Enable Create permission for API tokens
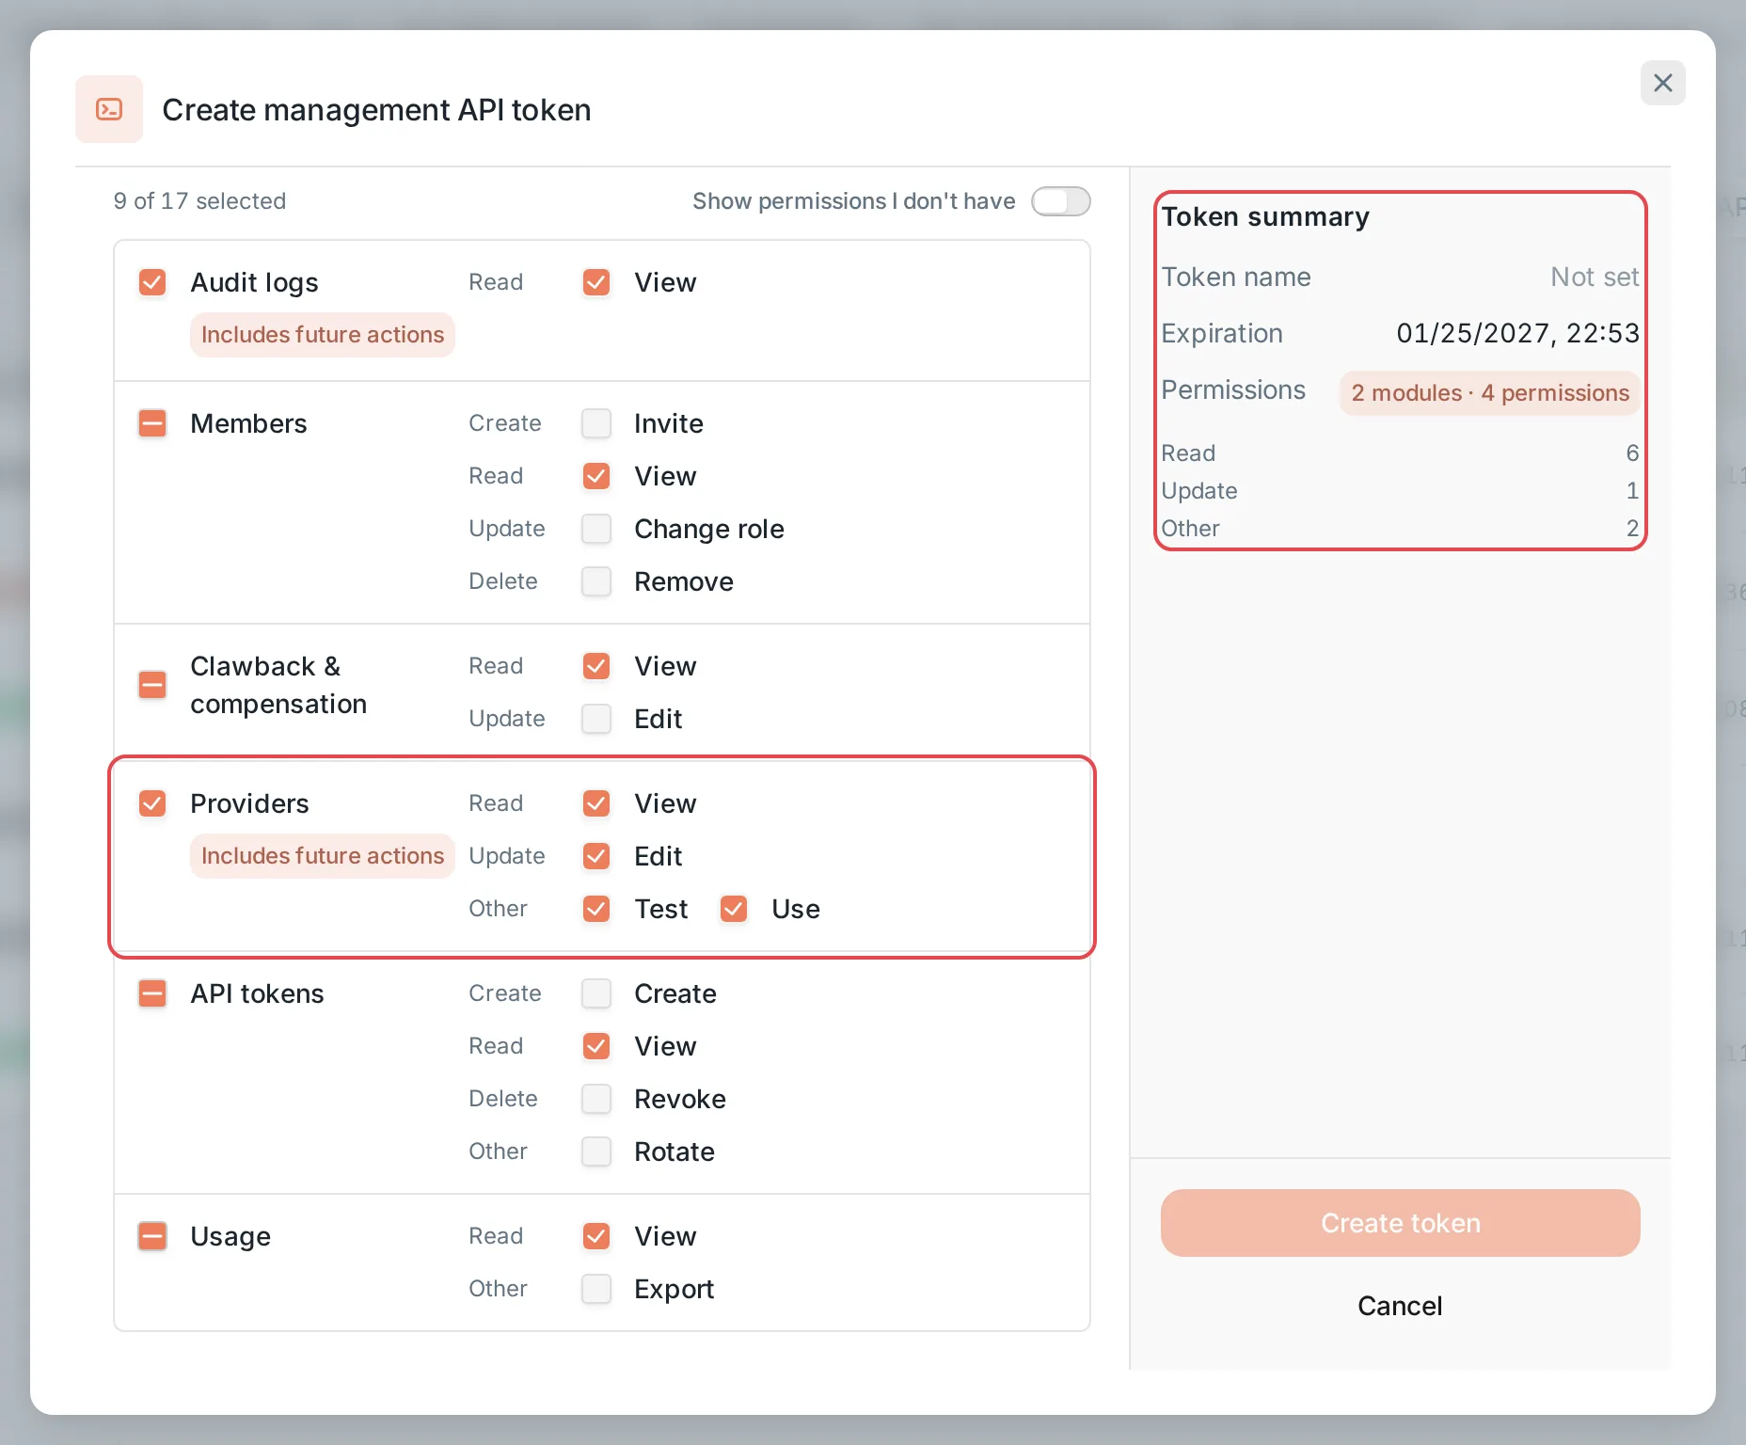1746x1445 pixels. (596, 993)
